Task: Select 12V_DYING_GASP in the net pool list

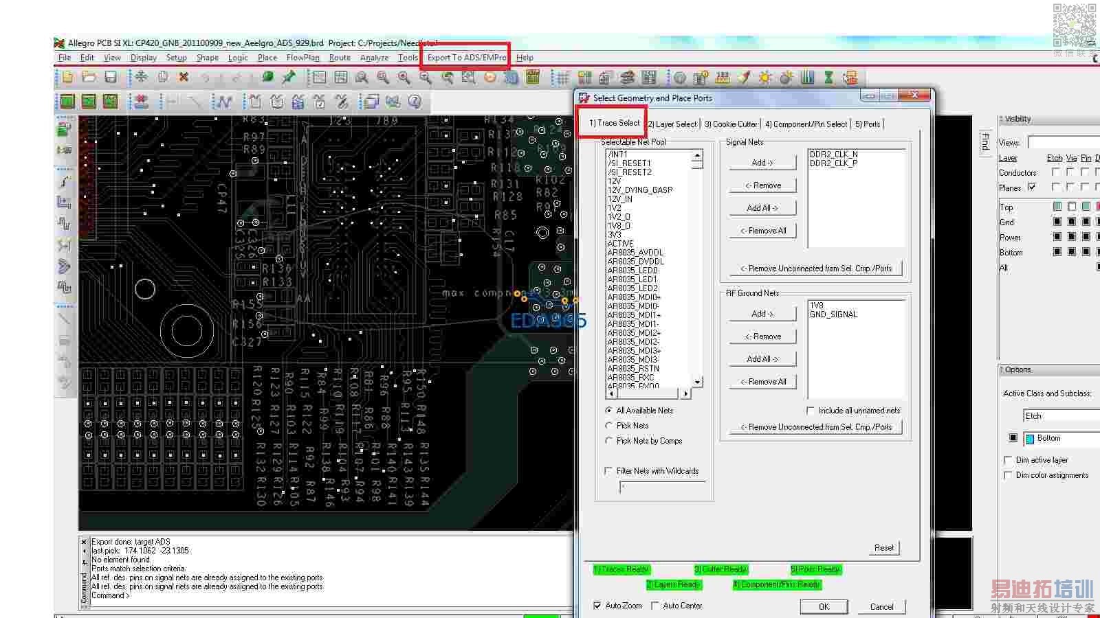Action: tap(640, 190)
